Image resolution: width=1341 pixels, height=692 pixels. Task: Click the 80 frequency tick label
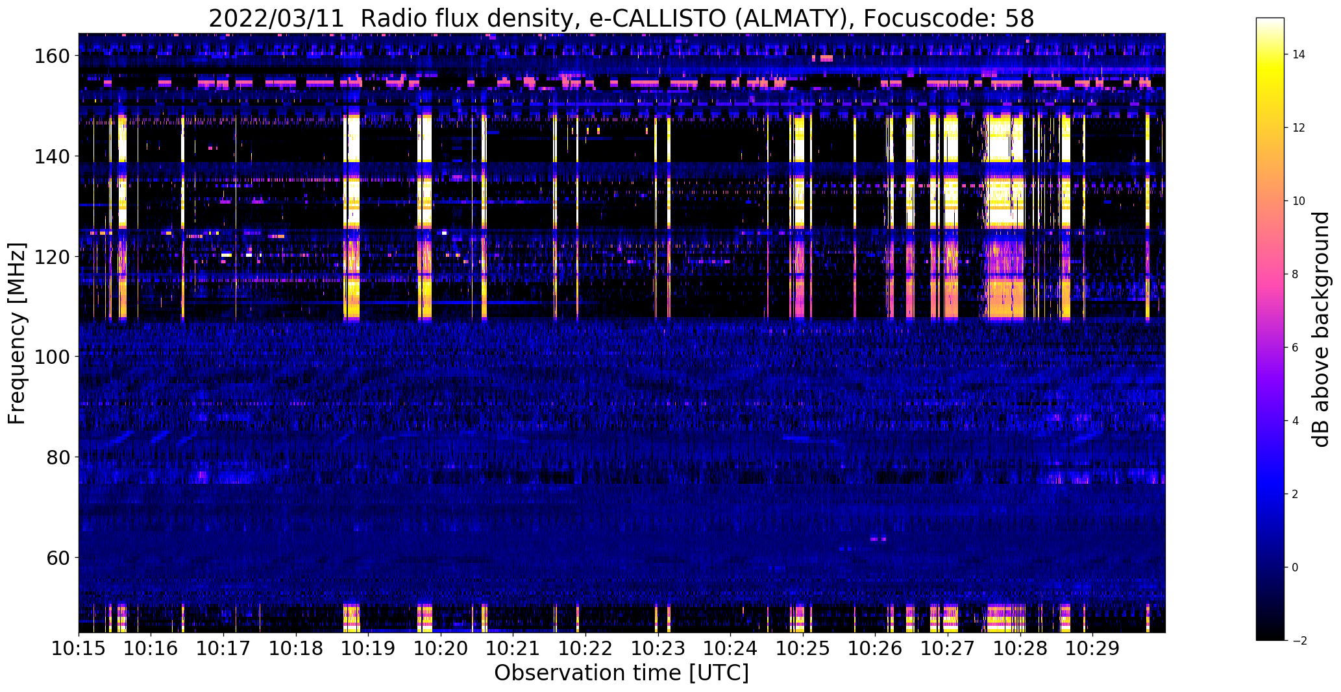click(58, 458)
